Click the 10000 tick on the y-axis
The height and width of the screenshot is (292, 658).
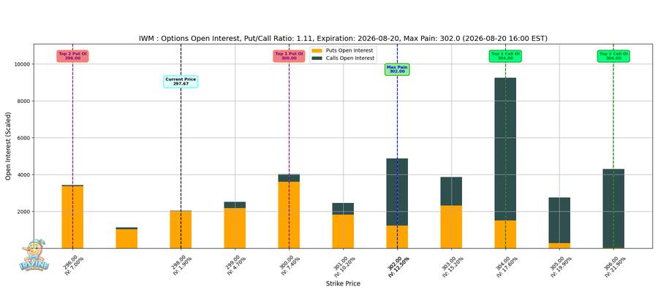pyautogui.click(x=22, y=64)
